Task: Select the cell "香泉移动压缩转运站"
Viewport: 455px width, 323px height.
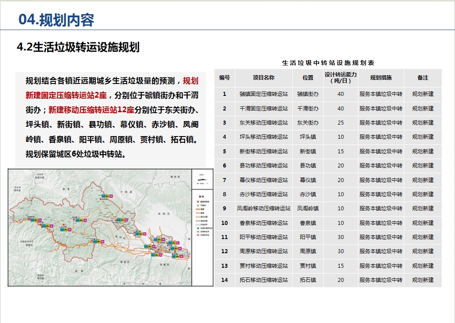Action: tap(263, 223)
